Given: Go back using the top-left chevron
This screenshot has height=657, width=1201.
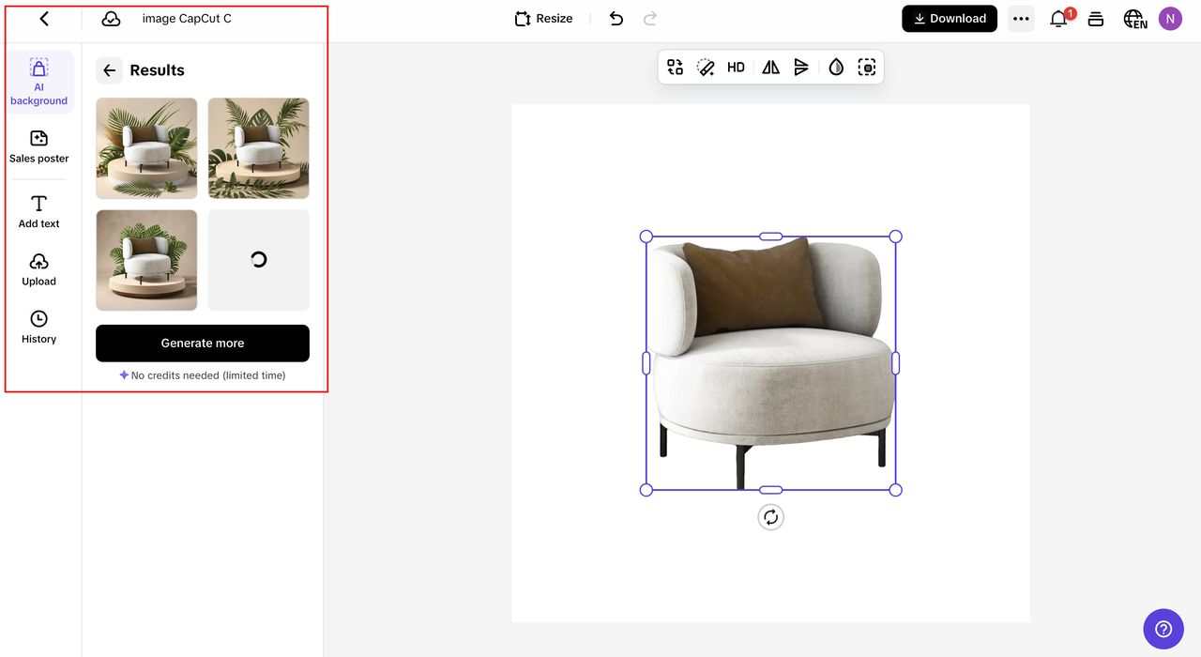Looking at the screenshot, I should click(44, 19).
